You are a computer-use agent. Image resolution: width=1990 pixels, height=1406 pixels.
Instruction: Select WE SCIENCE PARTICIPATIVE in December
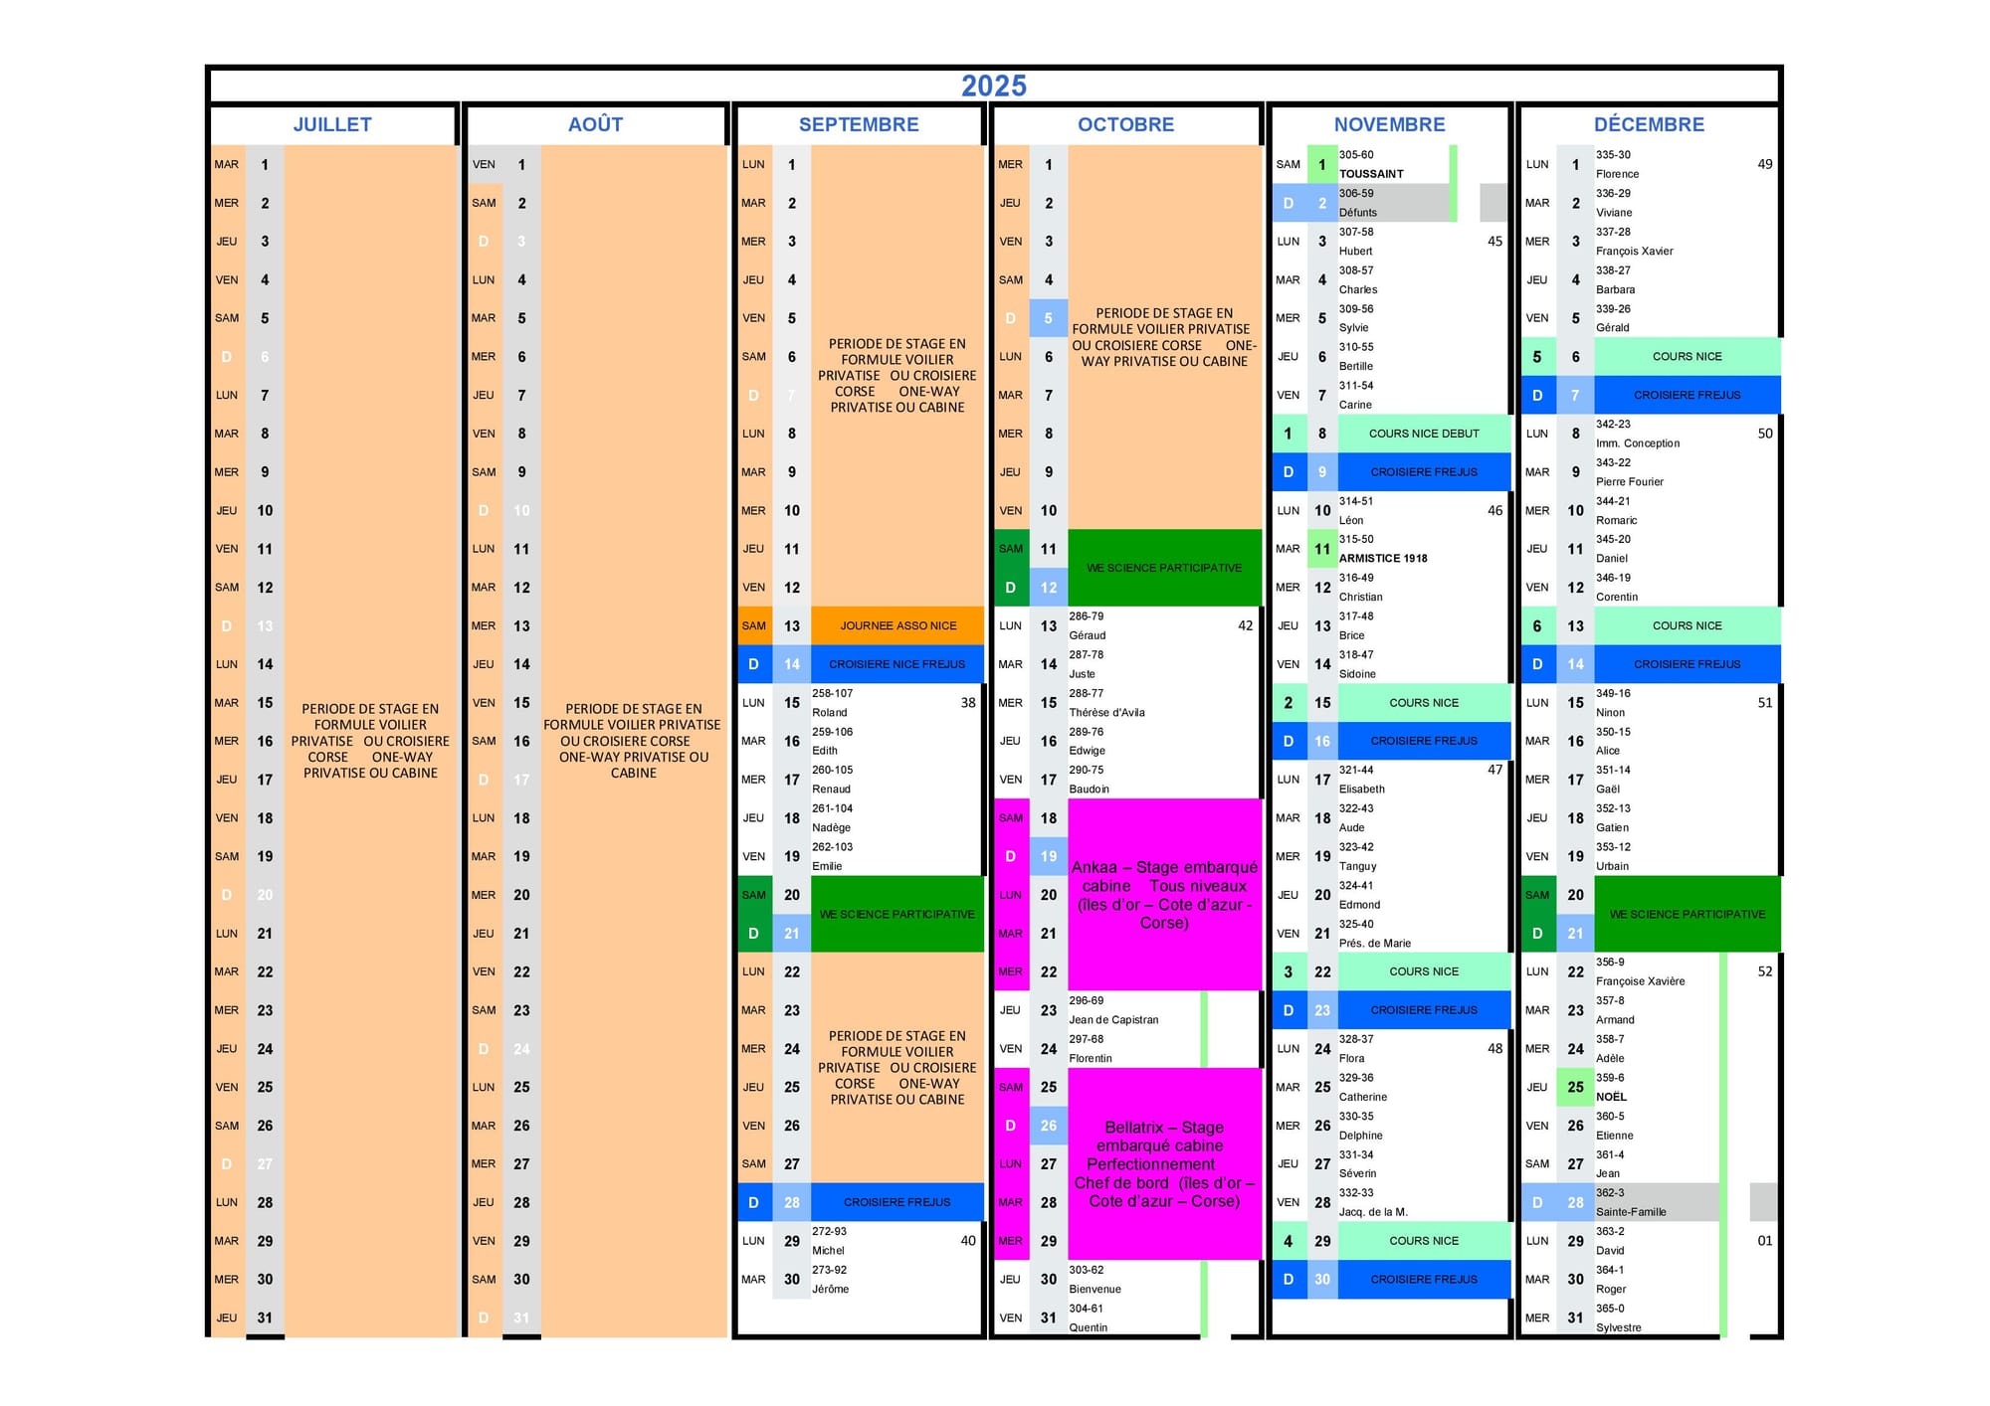tap(1687, 914)
